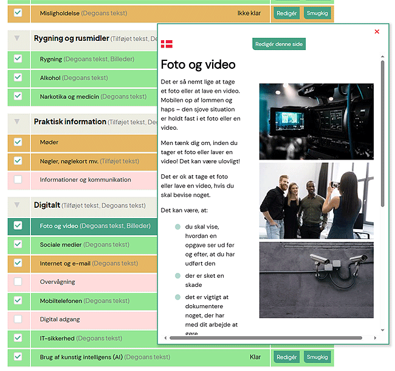Collapse the Rygning og rusmidler section
This screenshot has height=371, width=395.
pyautogui.click(x=17, y=38)
